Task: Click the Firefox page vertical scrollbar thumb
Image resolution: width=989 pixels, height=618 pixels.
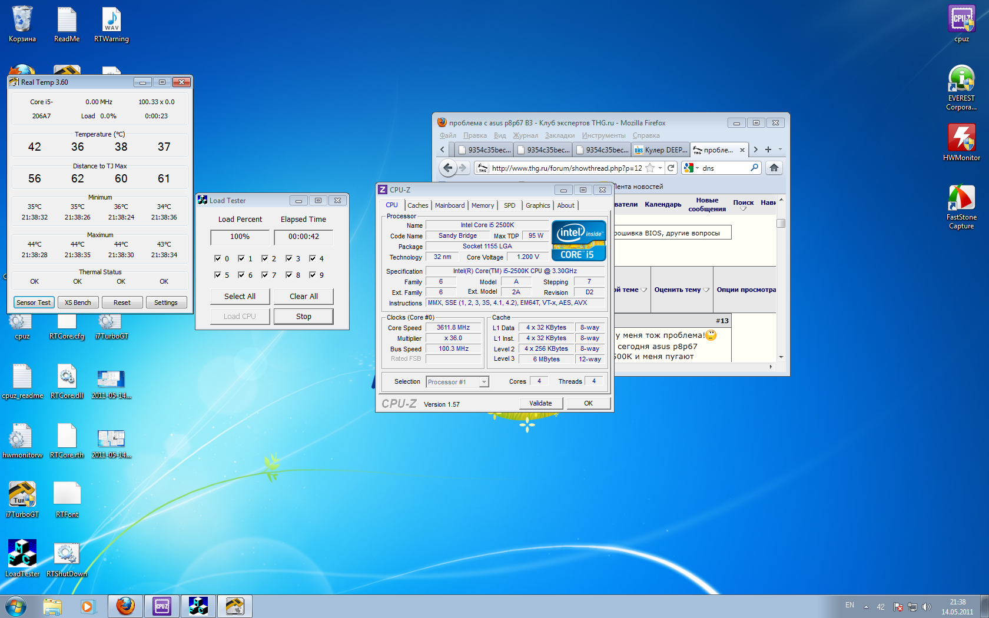Action: click(x=781, y=224)
